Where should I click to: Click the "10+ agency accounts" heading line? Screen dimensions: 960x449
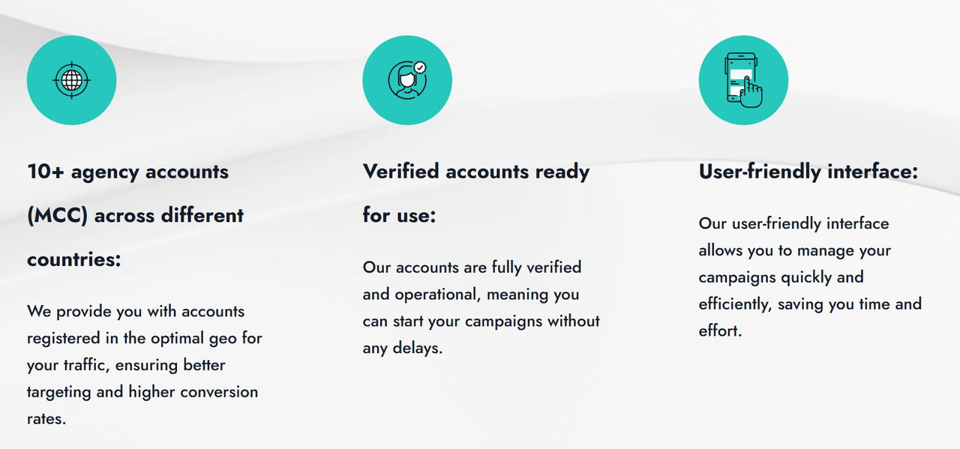(127, 172)
